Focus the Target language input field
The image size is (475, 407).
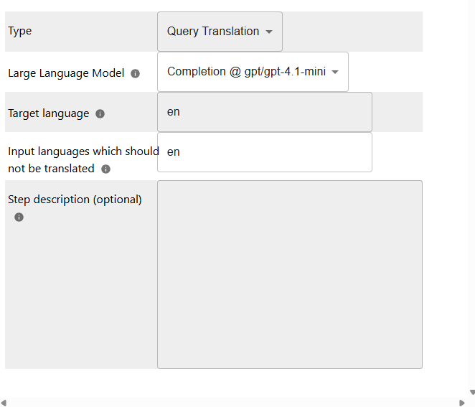[x=264, y=112]
